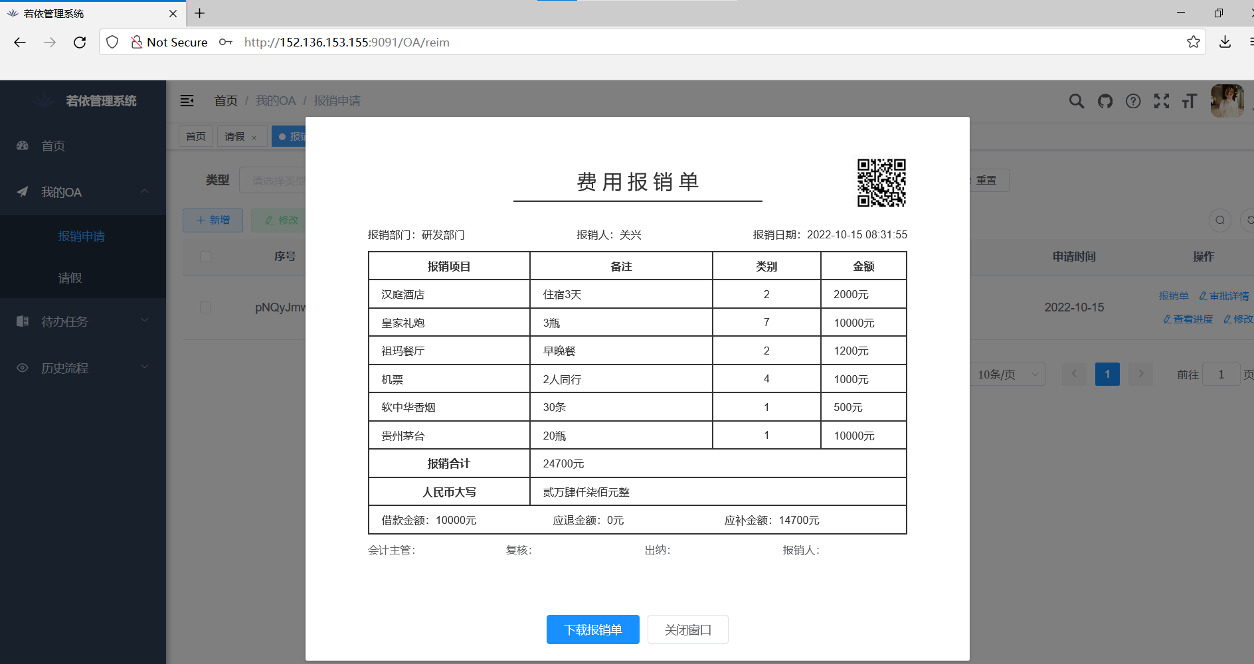
Task: Click the 关闭窗口 button
Action: coord(687,629)
